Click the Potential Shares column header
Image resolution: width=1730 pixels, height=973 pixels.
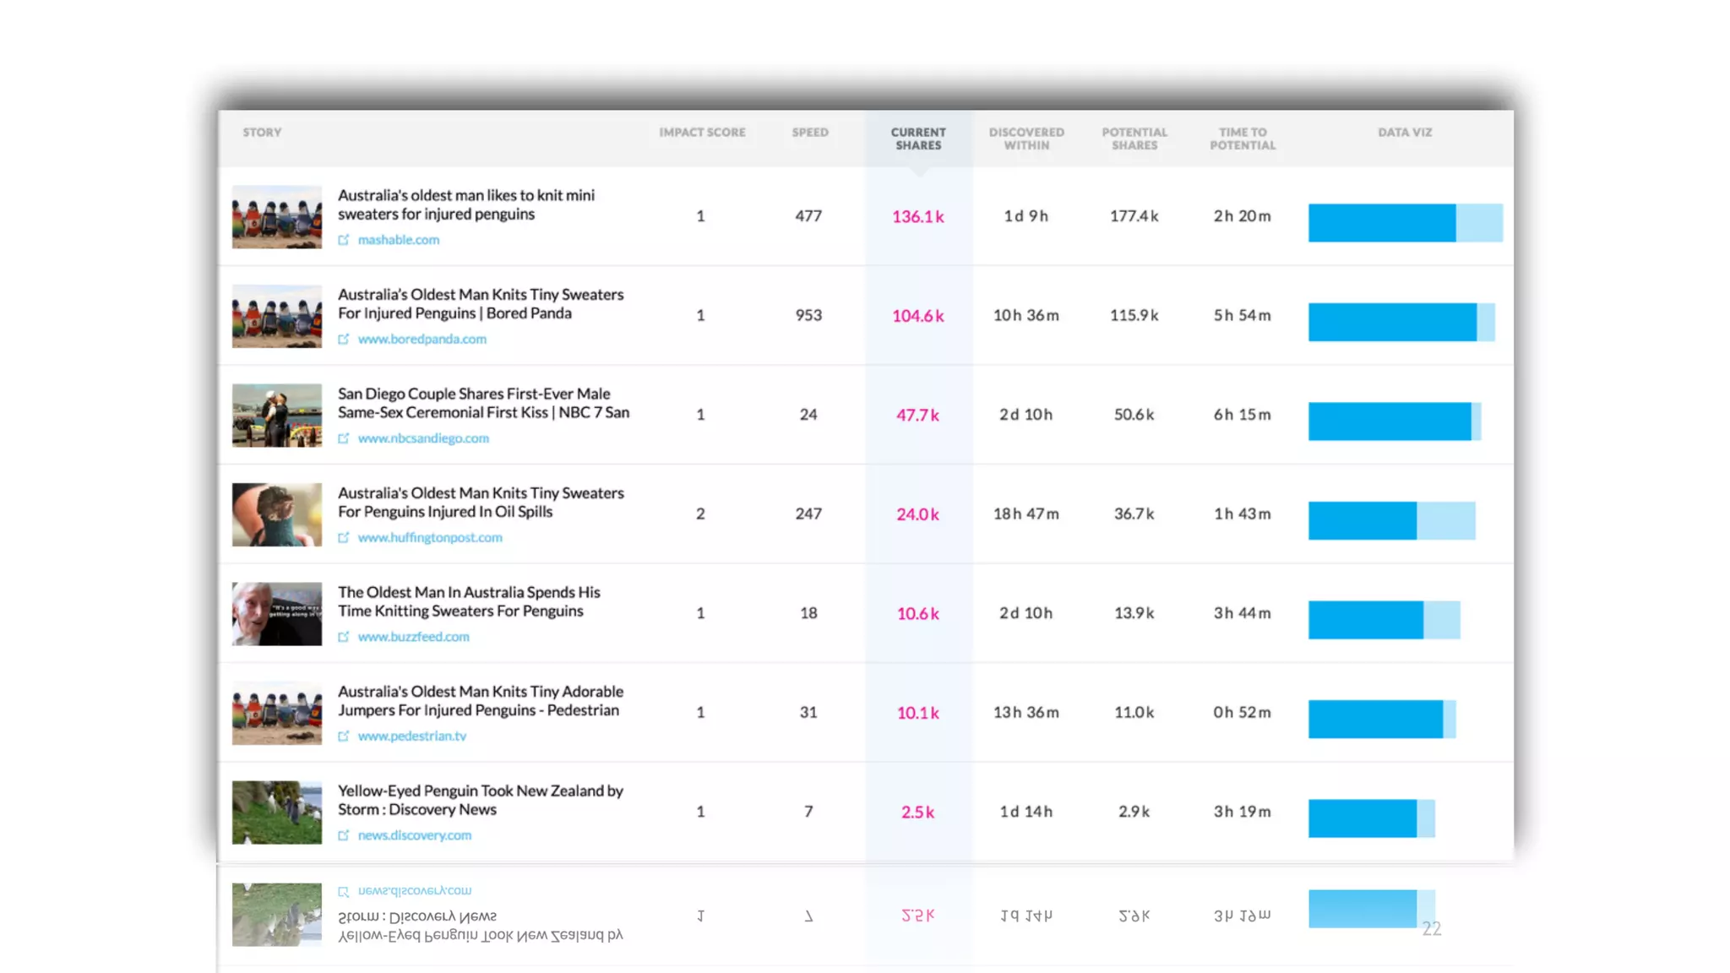pos(1134,139)
